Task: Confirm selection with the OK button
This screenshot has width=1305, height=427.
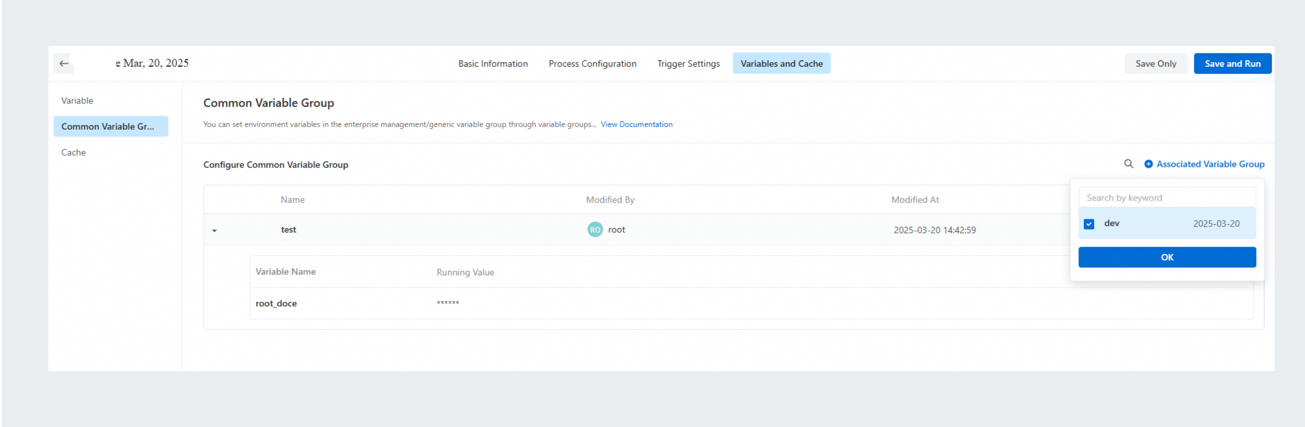Action: coord(1167,257)
